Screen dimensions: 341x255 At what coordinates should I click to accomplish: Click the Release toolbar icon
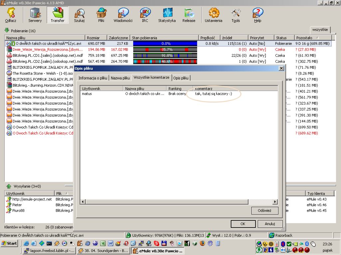(189, 15)
